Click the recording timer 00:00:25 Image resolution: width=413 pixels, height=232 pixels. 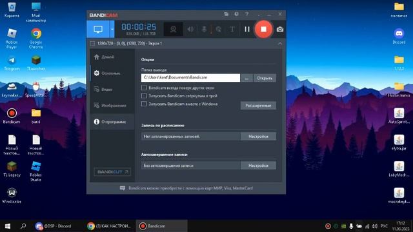[x=139, y=27]
